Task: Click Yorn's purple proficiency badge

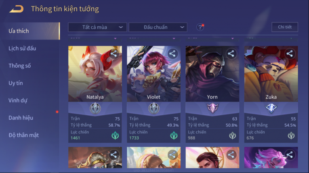Action: [212, 108]
